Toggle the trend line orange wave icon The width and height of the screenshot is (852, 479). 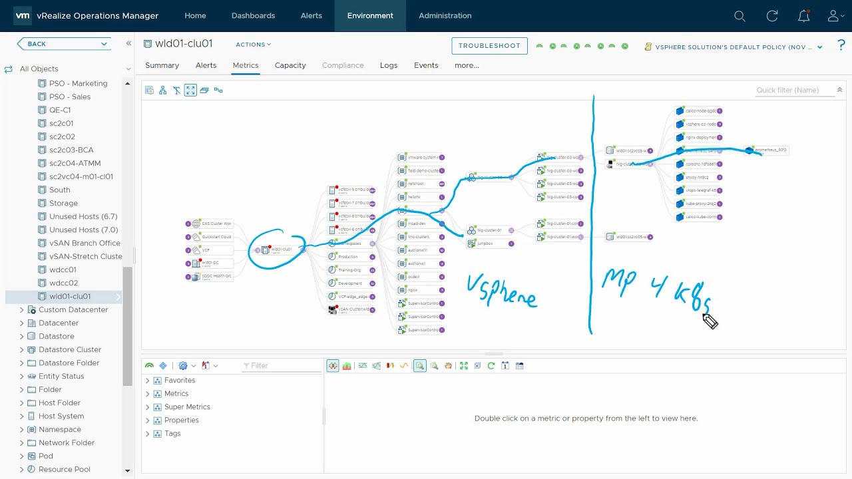(x=404, y=366)
